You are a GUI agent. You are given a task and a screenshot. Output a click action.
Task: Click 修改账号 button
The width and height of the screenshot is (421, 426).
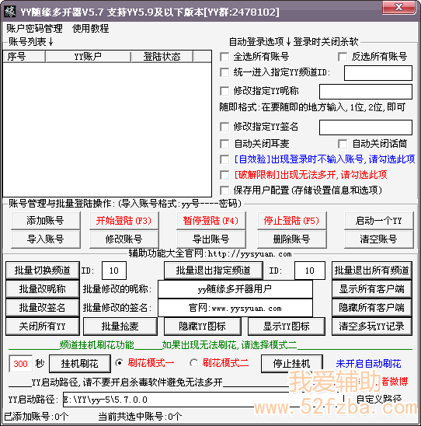pyautogui.click(x=124, y=239)
